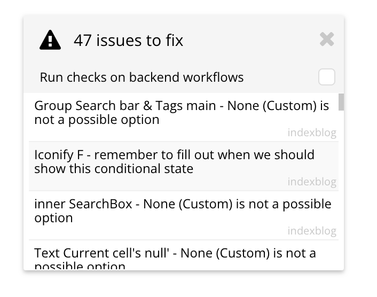Viewport: 377px width, 297px height.
Task: Click indexblog label under Group Search issue
Action: (x=312, y=132)
